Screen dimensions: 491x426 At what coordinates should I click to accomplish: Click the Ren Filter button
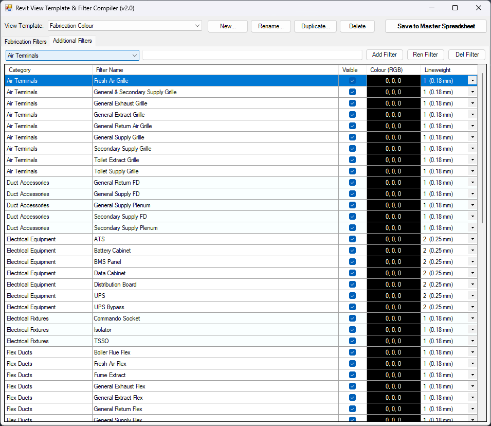425,55
